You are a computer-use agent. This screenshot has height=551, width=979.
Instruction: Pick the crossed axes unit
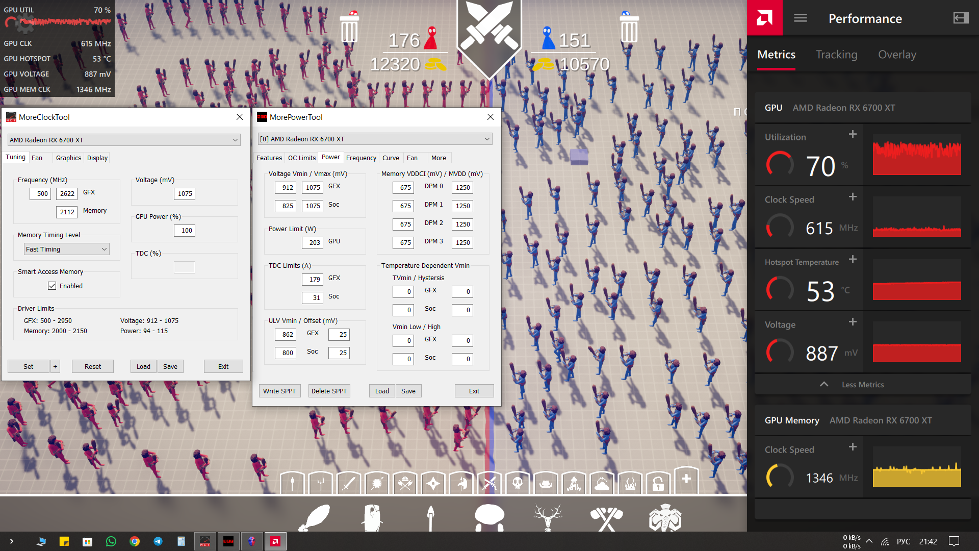point(606,517)
